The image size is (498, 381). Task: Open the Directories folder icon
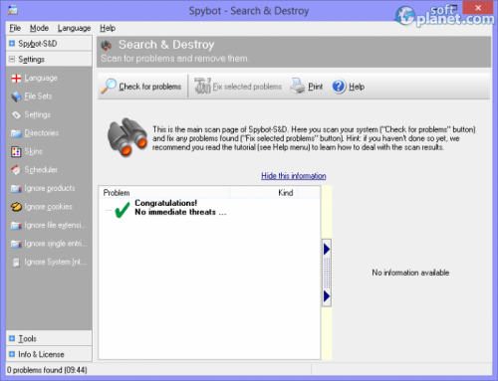click(x=16, y=133)
